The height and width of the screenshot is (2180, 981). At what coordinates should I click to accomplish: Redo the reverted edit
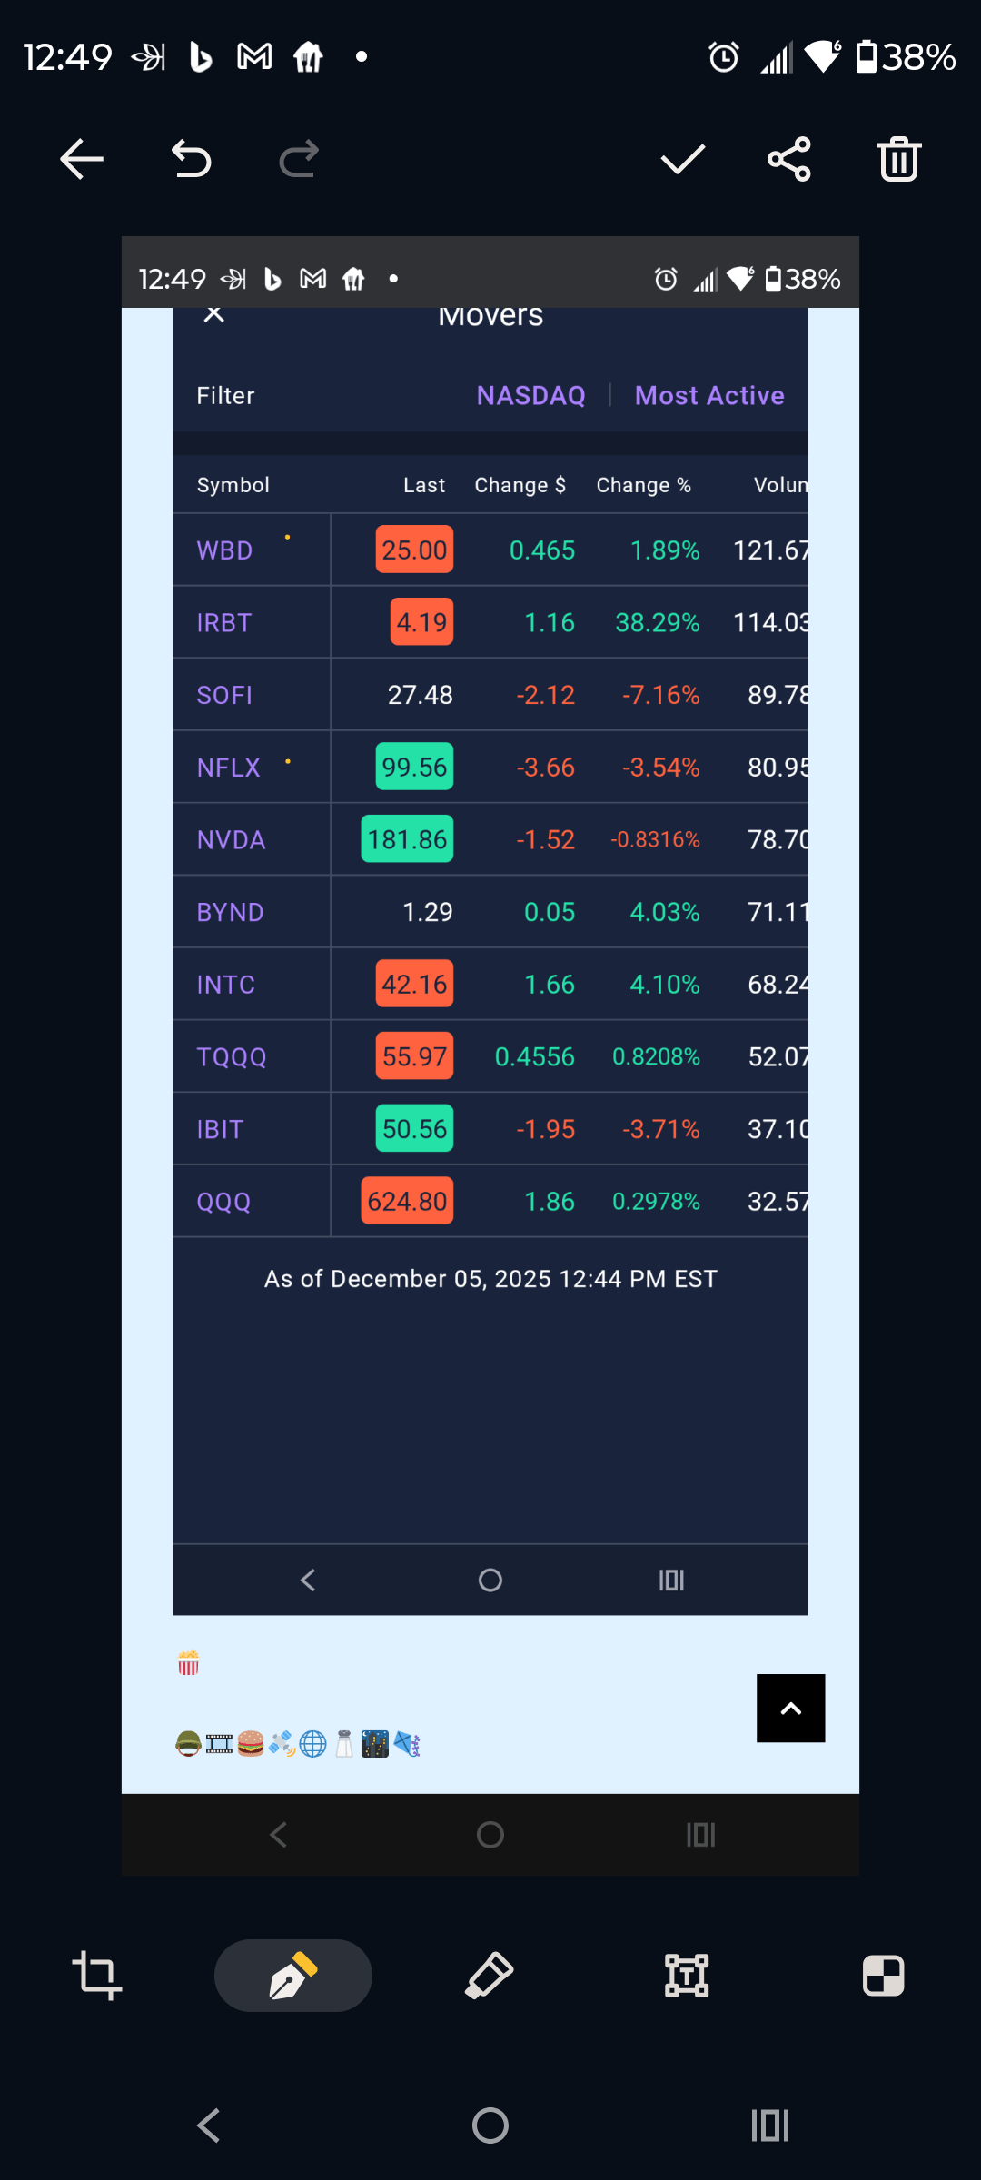[299, 160]
